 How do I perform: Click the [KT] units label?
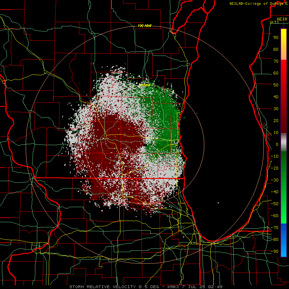coord(274,22)
